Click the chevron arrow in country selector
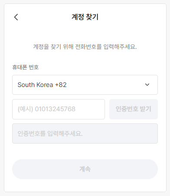Viewport: 170px width, 196px height. click(147, 85)
